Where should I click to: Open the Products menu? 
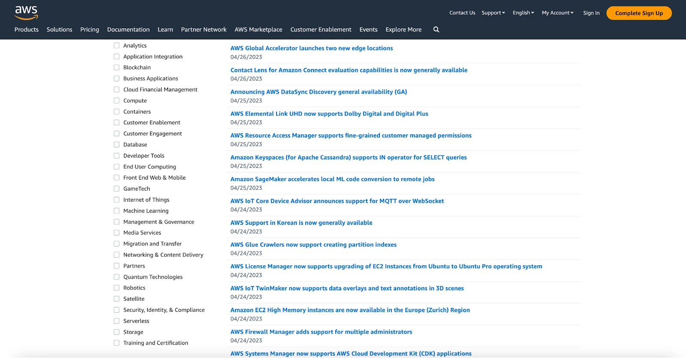click(27, 30)
